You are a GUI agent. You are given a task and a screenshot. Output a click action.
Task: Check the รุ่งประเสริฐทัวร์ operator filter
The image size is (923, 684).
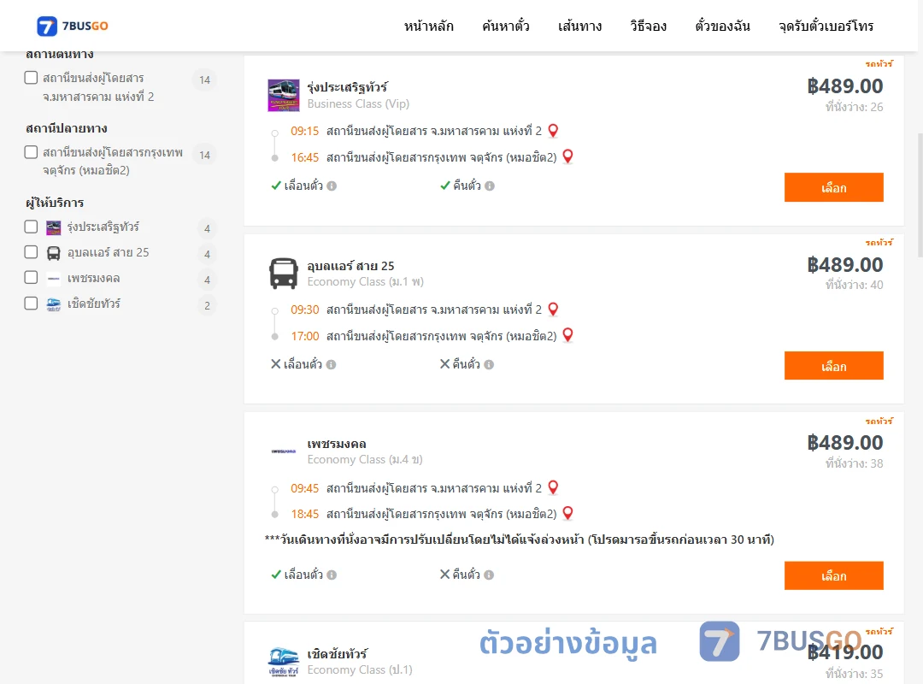tap(32, 227)
